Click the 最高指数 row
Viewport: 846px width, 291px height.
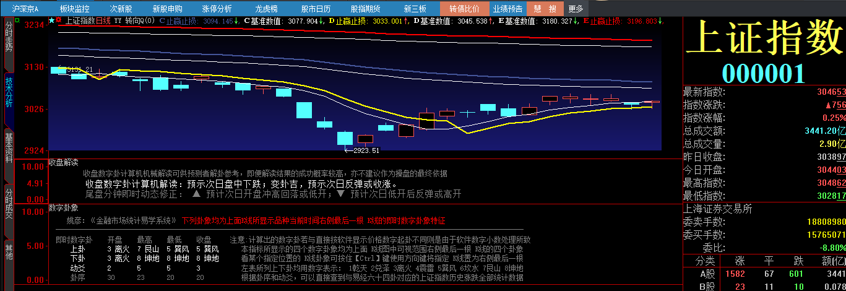[x=764, y=183]
